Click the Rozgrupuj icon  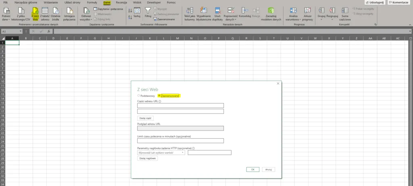tap(332, 10)
